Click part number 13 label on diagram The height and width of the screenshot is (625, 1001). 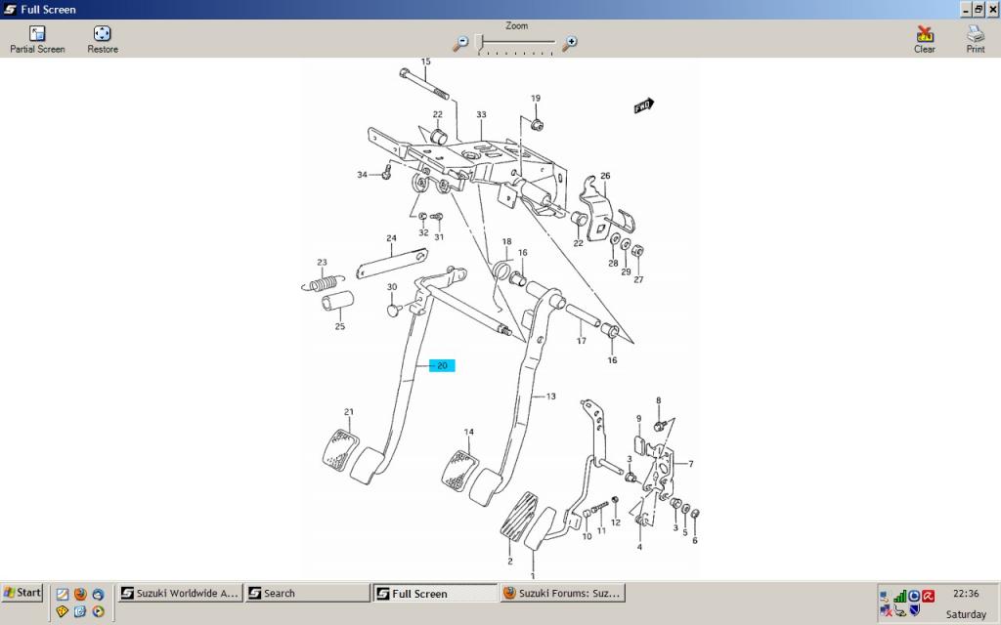tap(550, 396)
